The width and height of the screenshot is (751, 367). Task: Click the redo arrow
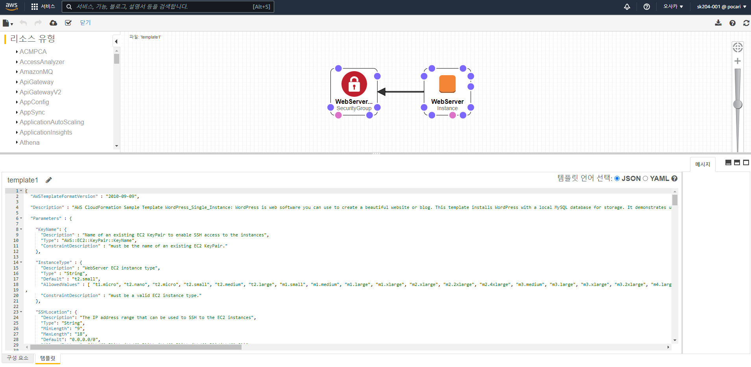[38, 23]
